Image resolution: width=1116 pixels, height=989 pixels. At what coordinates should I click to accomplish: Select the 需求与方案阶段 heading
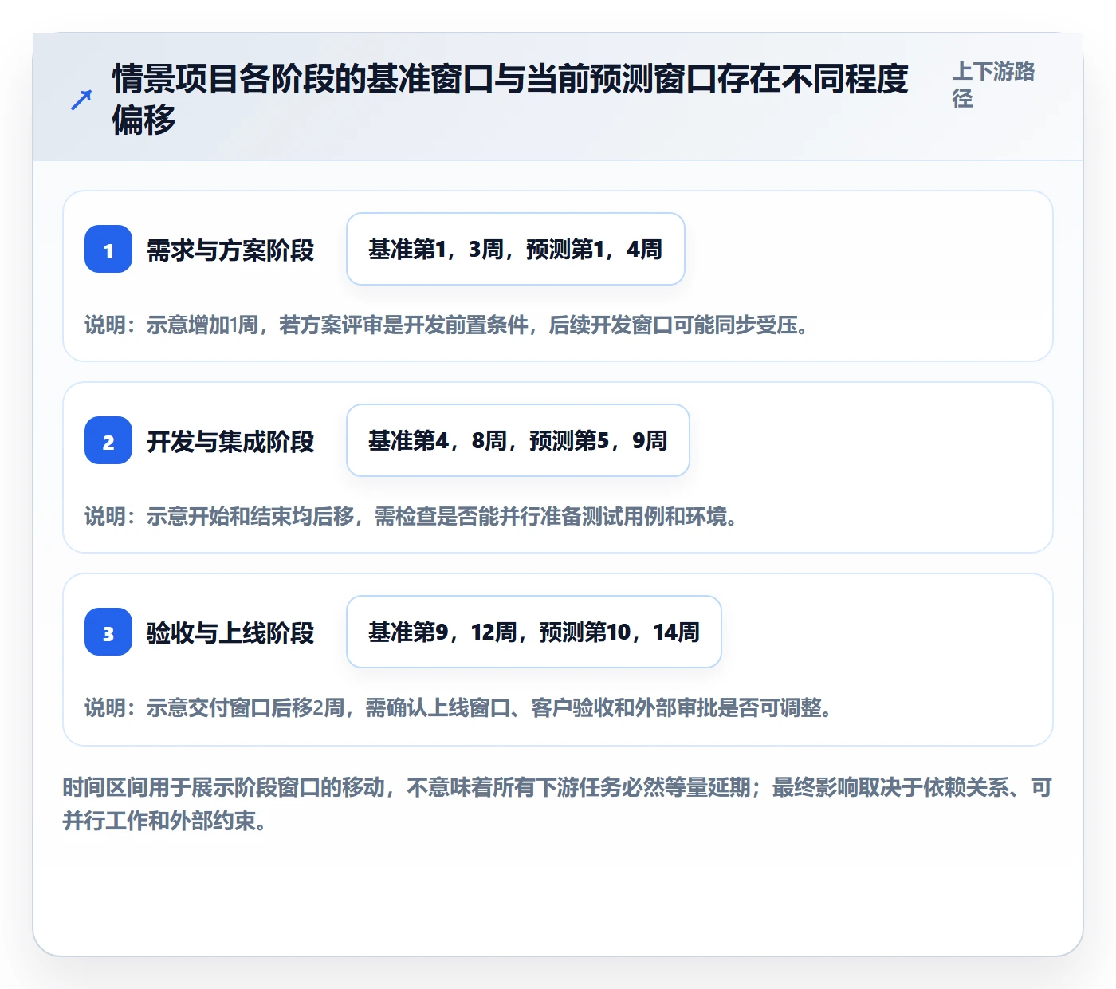coord(230,250)
